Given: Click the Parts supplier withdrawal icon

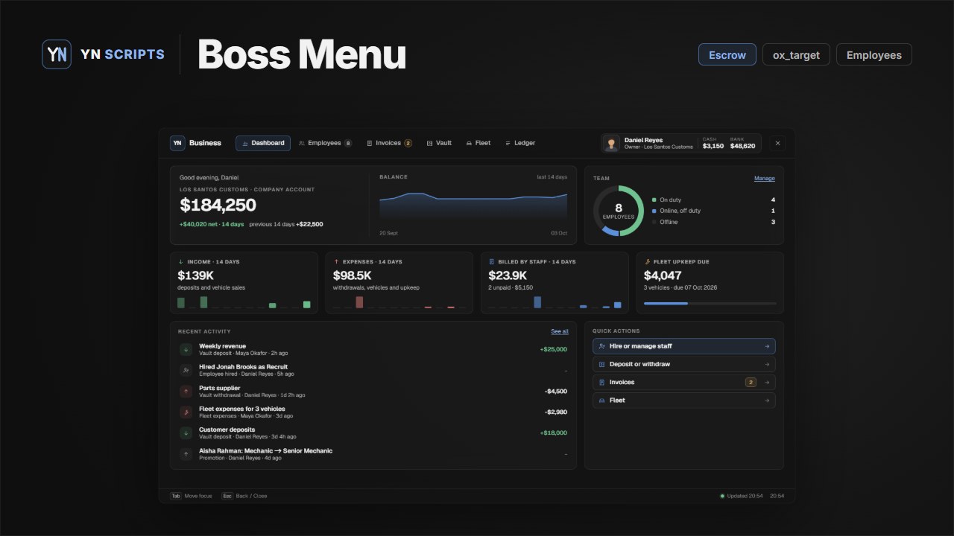Looking at the screenshot, I should tap(186, 391).
